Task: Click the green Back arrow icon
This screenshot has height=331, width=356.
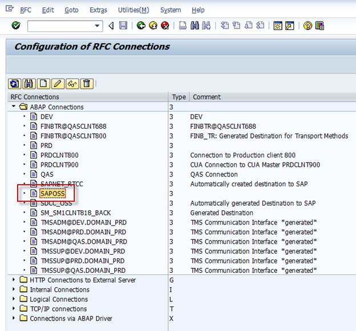Action: click(141, 26)
